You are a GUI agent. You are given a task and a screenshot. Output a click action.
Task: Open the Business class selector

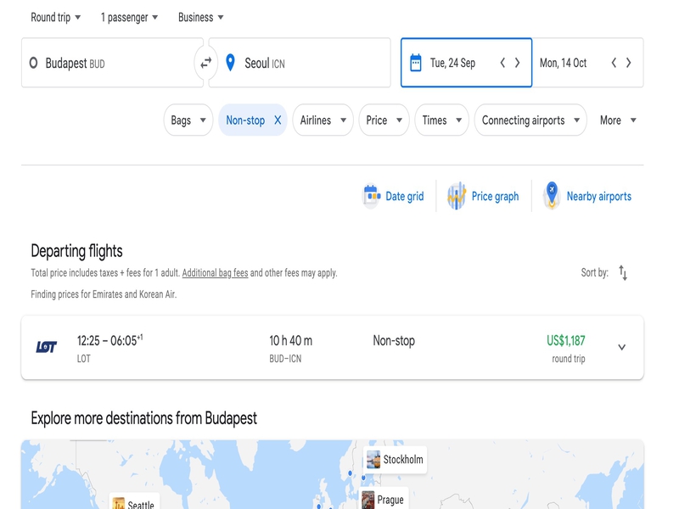pos(201,17)
